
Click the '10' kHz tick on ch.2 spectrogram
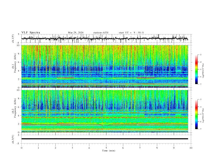click(x=18, y=90)
